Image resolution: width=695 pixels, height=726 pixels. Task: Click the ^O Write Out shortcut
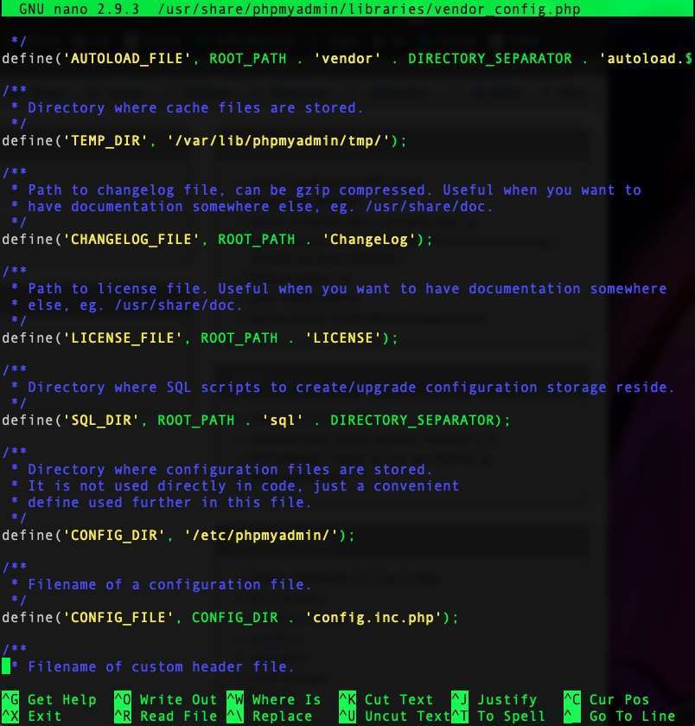[x=166, y=699]
